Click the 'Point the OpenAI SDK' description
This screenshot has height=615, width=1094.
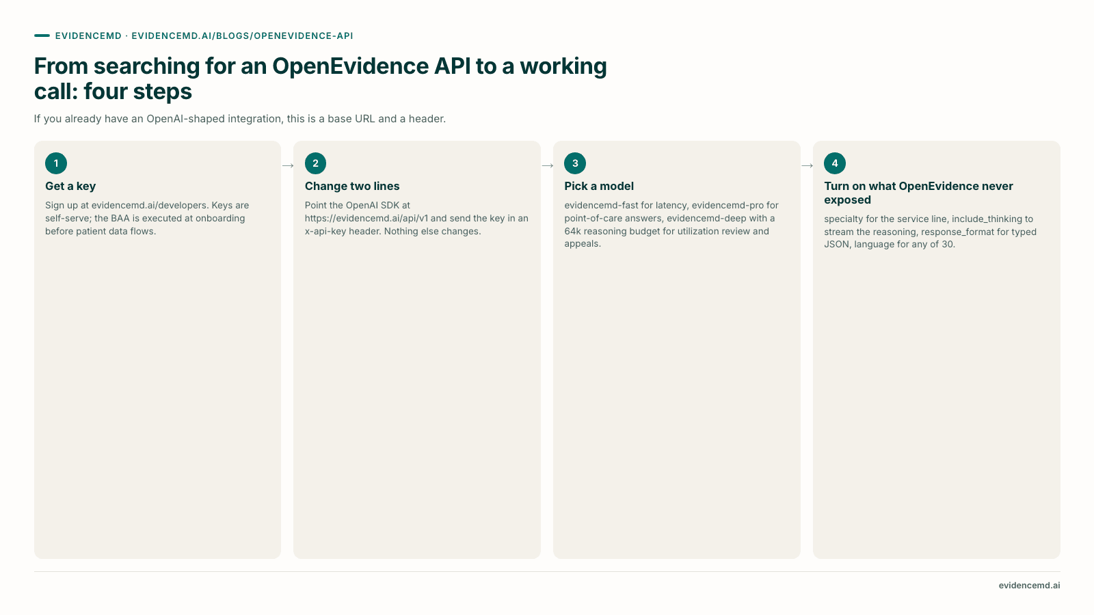click(x=416, y=218)
